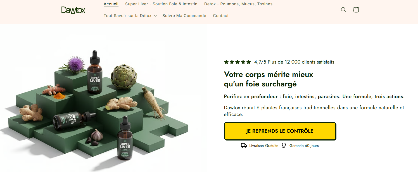Go to the Accueil page
Image resolution: width=418 pixels, height=172 pixels.
111,4
